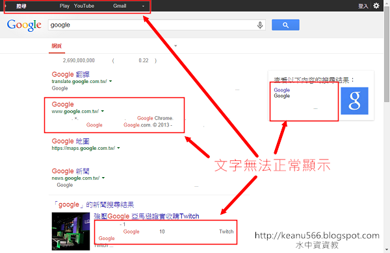The width and height of the screenshot is (390, 253).
Task: Open Gmail from the top bar
Action: click(120, 6)
